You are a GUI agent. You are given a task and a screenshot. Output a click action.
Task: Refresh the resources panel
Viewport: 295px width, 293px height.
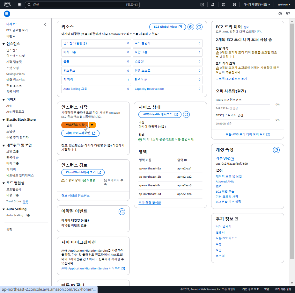click(199, 27)
